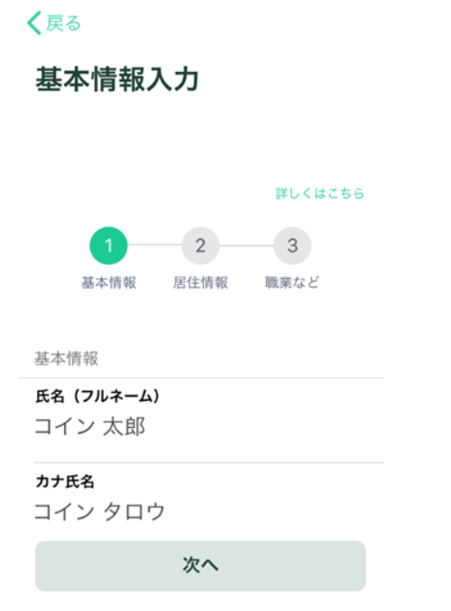The height and width of the screenshot is (611, 451).
Task: Tap the green back chevron arrow
Action: (x=34, y=23)
